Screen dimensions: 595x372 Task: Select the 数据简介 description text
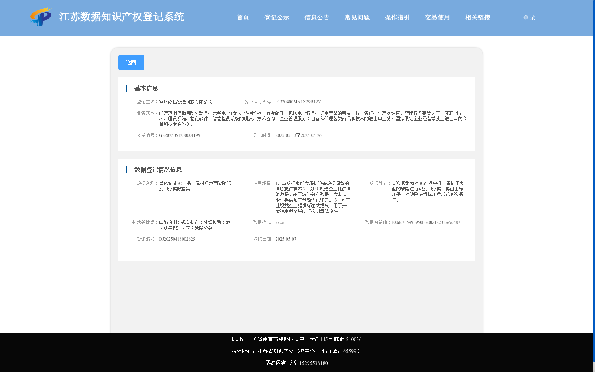[x=428, y=192]
